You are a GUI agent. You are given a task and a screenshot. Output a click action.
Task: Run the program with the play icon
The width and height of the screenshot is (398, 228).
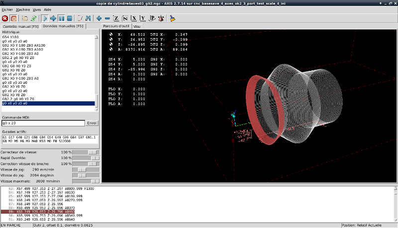(x=45, y=18)
